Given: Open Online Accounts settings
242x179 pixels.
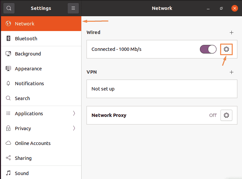Looking at the screenshot, I should pos(41,143).
